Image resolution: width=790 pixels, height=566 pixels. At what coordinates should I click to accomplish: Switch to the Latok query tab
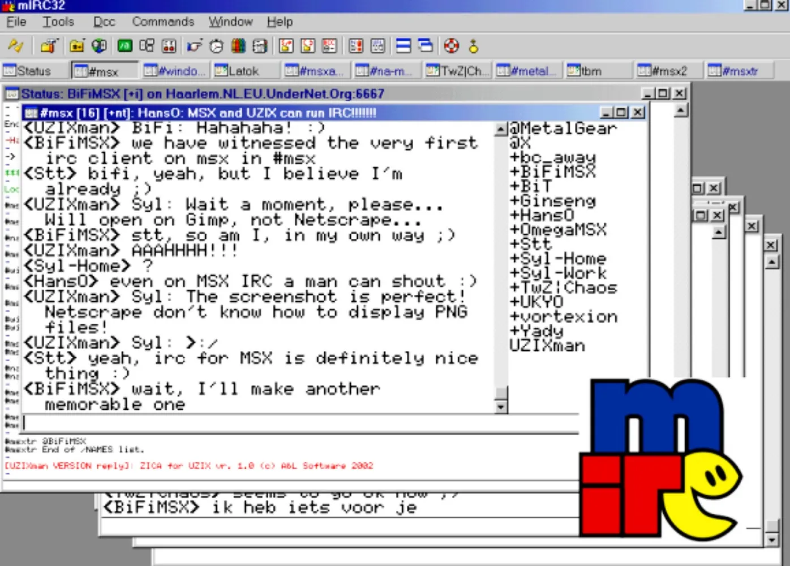click(245, 71)
